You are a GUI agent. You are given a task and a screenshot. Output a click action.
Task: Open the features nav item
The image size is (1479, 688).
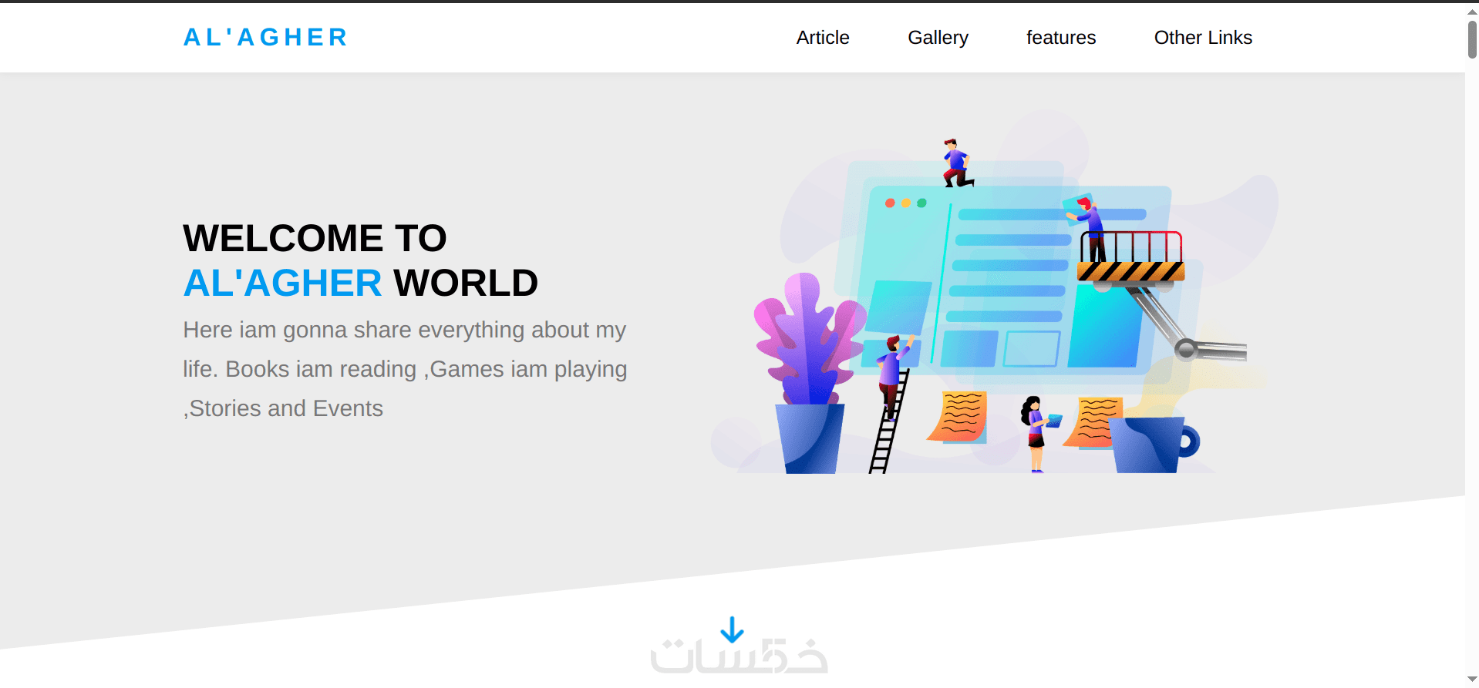[1061, 38]
